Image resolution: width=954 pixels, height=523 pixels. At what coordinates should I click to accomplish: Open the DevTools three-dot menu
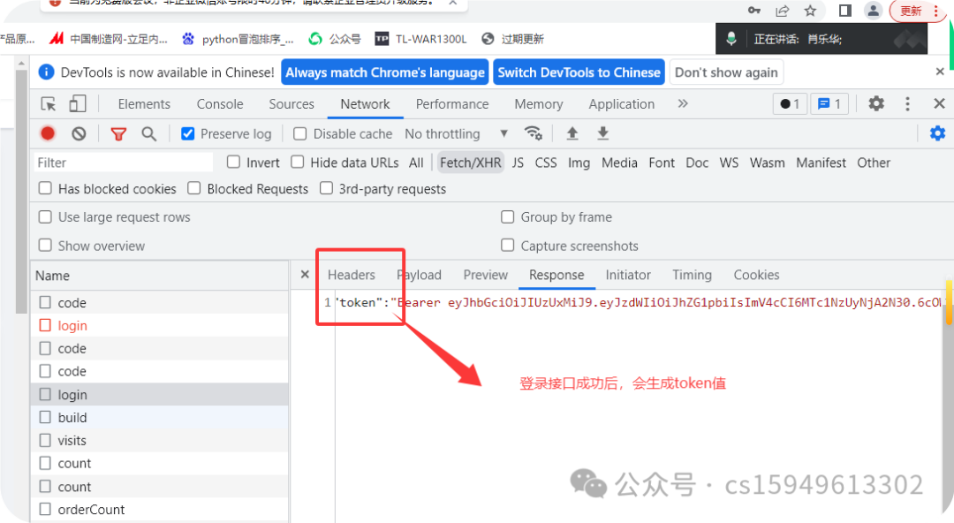(x=907, y=103)
